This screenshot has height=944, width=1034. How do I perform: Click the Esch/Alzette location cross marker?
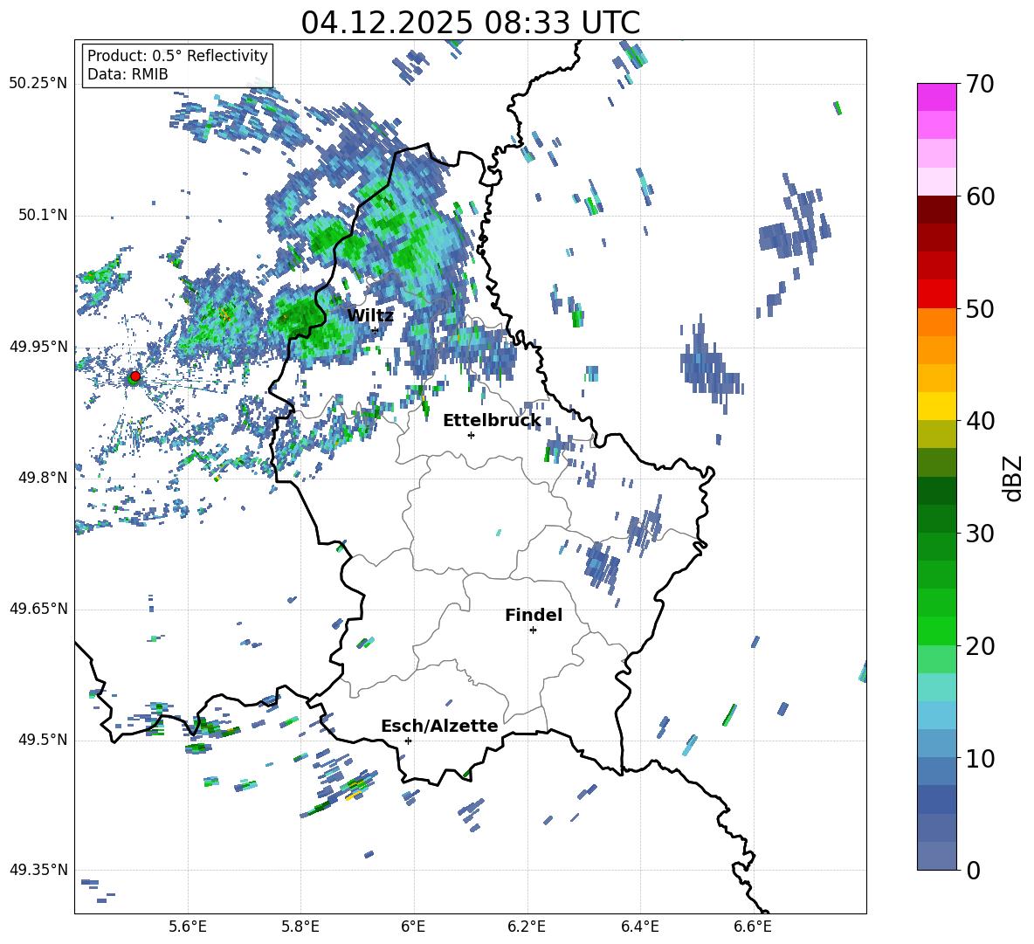[408, 741]
